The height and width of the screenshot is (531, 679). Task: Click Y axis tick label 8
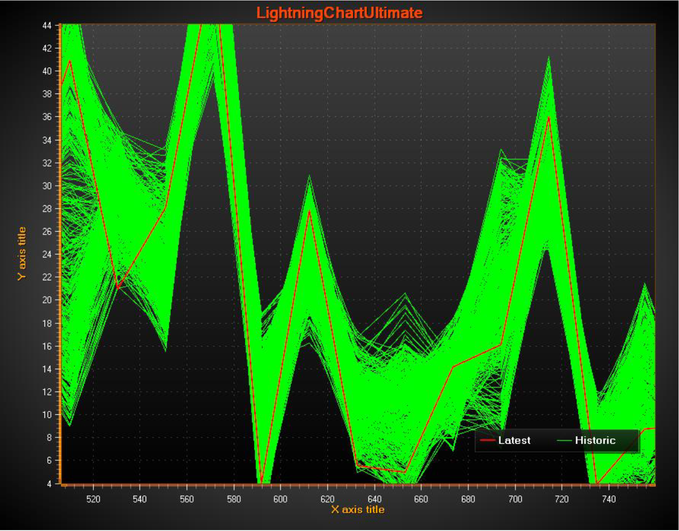tap(49, 437)
